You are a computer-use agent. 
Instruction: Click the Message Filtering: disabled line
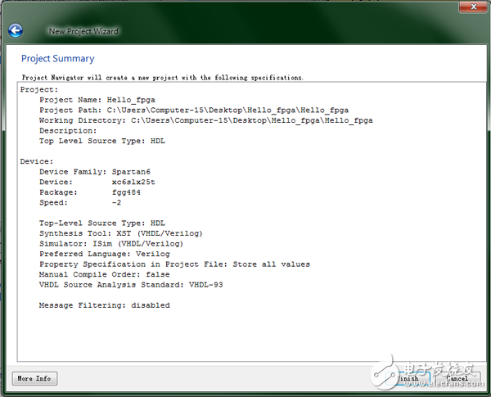[x=104, y=305]
